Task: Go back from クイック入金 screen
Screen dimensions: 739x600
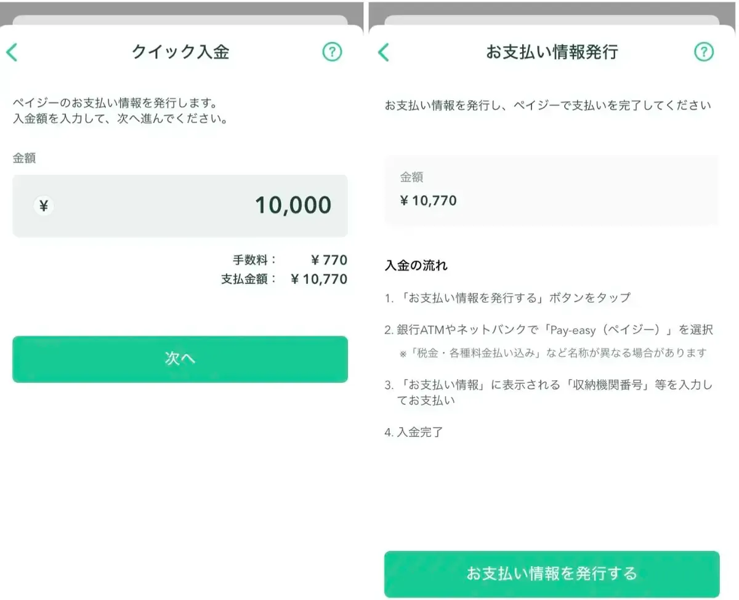Action: coord(12,52)
